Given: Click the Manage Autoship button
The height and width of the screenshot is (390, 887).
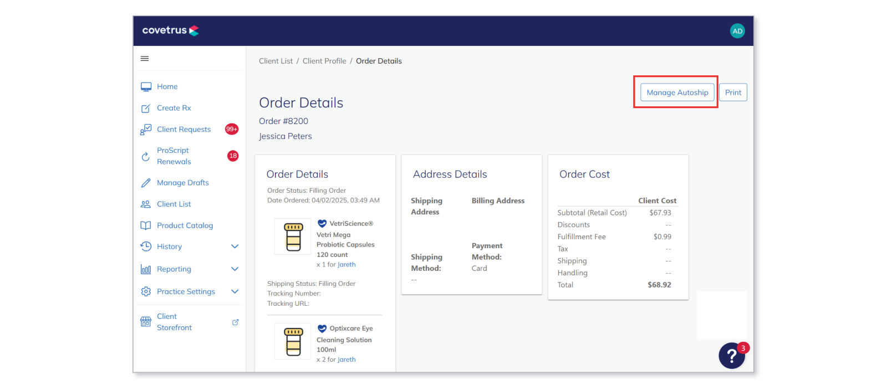Looking at the screenshot, I should tap(677, 93).
